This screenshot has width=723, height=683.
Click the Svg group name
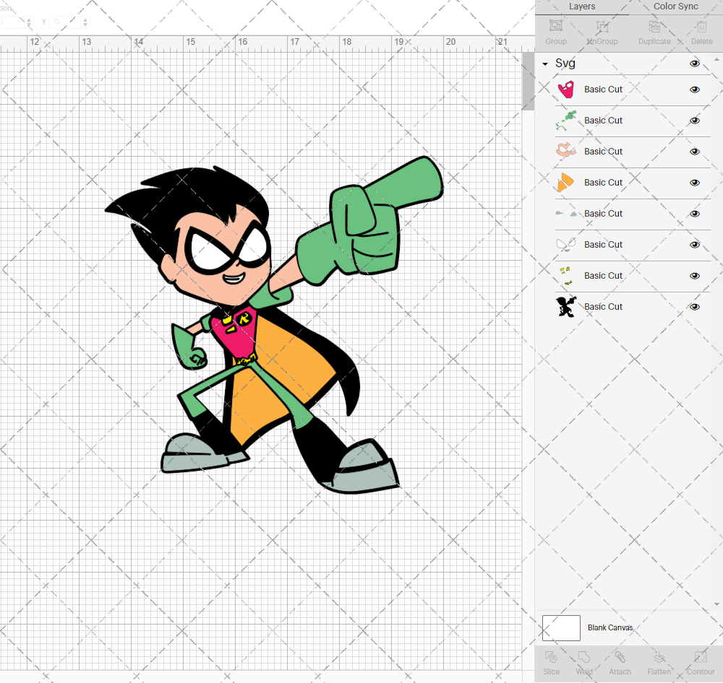point(565,63)
